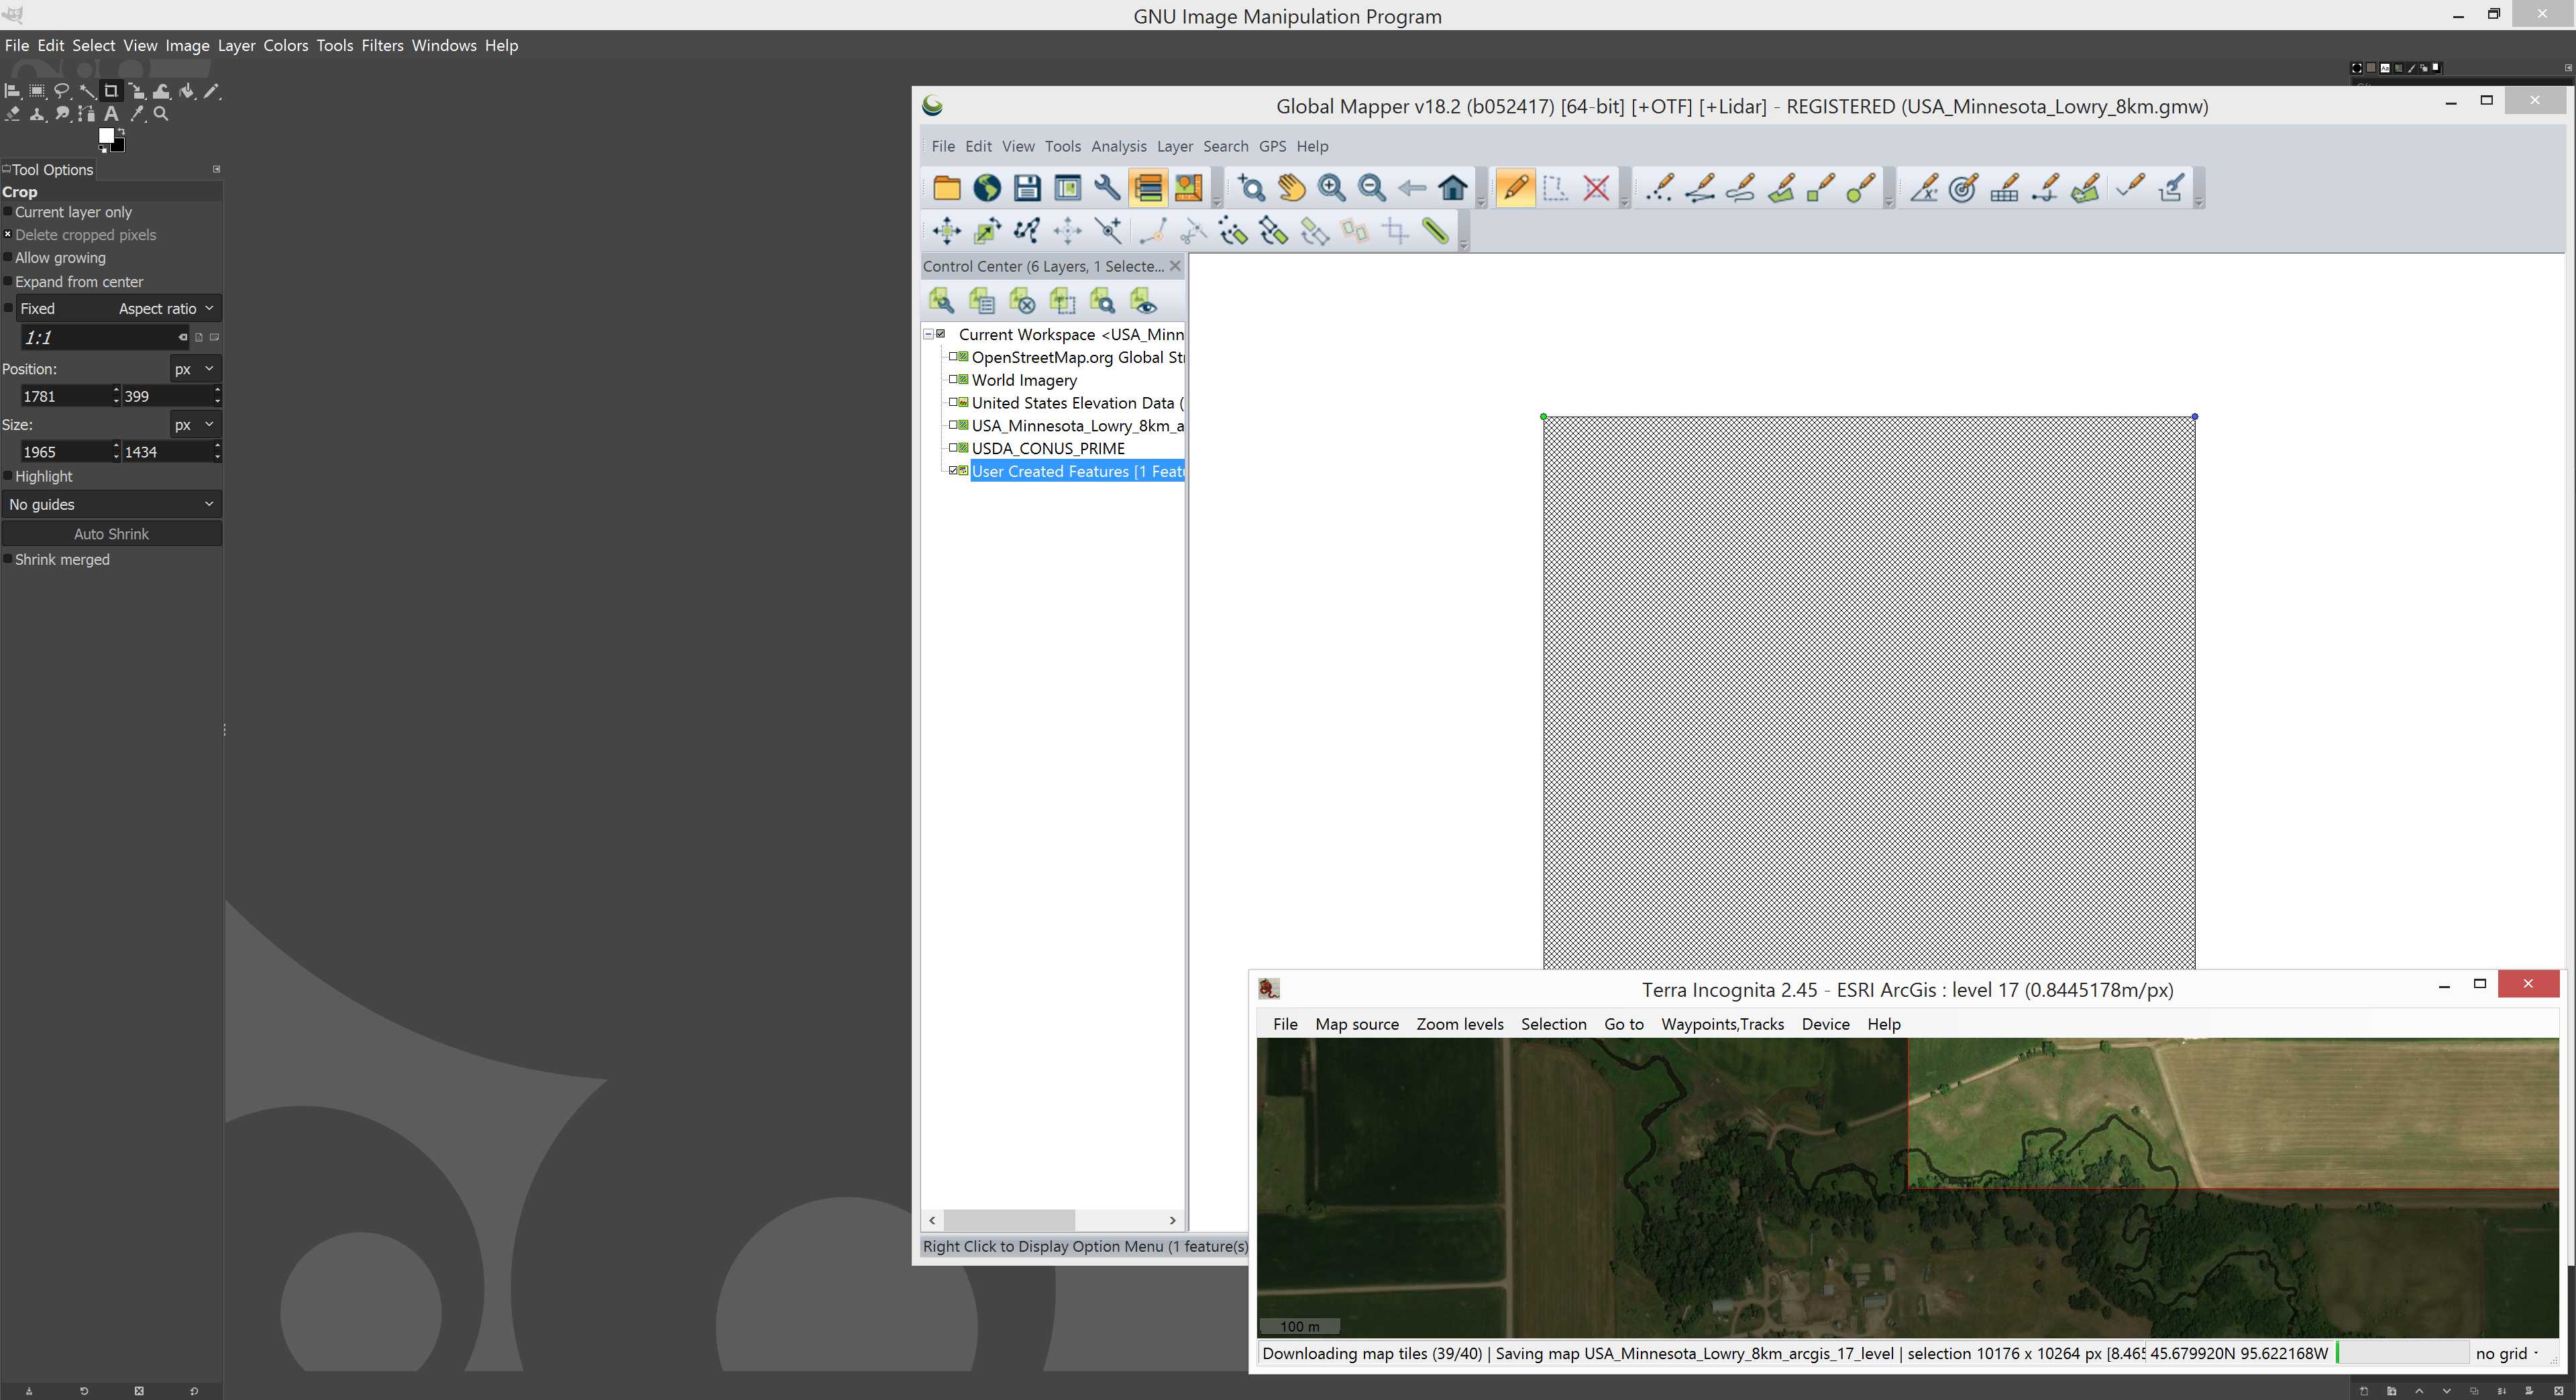
Task: Click the green measure ruler icon
Action: [1436, 231]
